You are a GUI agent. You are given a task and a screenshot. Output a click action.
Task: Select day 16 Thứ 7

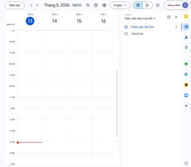pyautogui.click(x=103, y=21)
